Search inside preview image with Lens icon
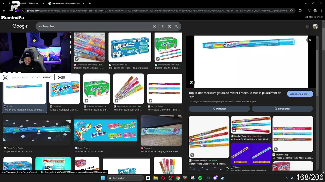Screen dimensions: 325x182 192,82
